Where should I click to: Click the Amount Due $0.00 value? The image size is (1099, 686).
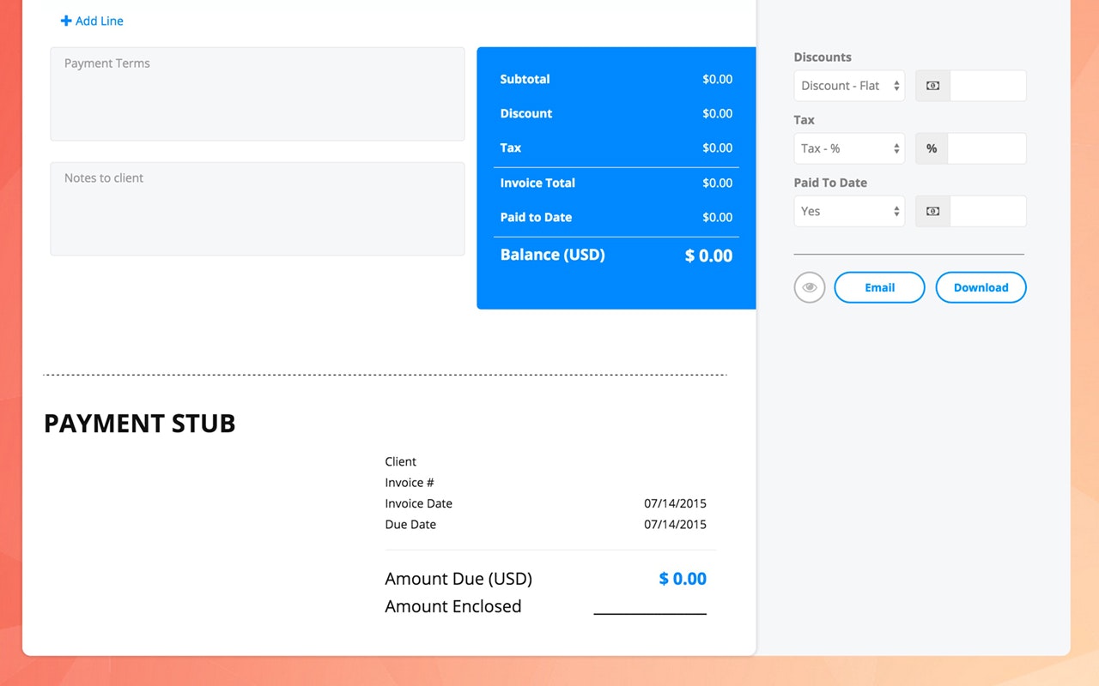click(683, 579)
